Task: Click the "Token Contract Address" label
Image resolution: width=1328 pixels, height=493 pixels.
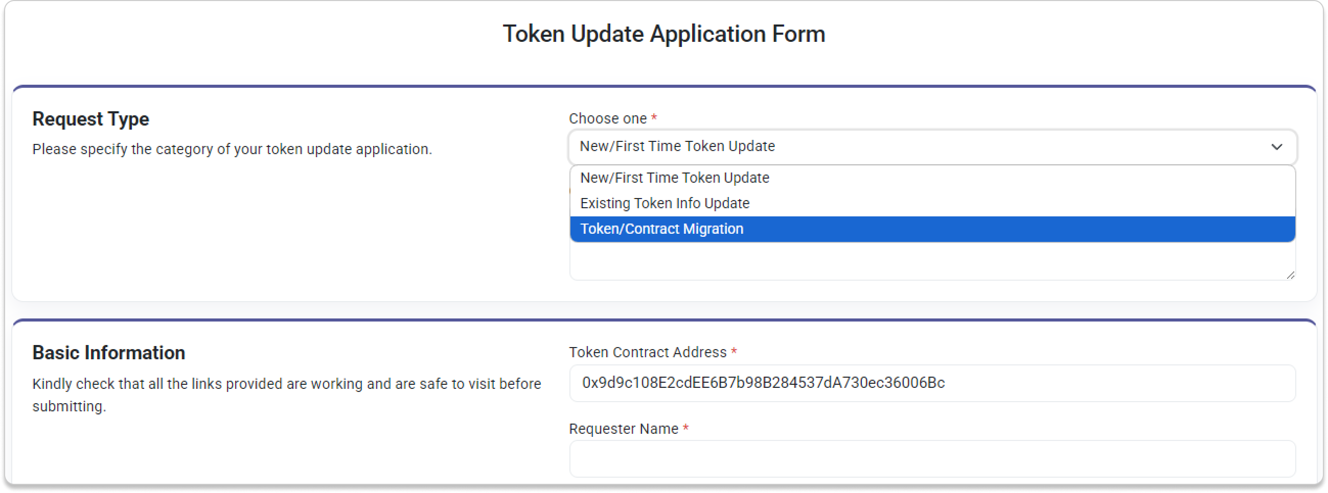Action: coord(648,353)
